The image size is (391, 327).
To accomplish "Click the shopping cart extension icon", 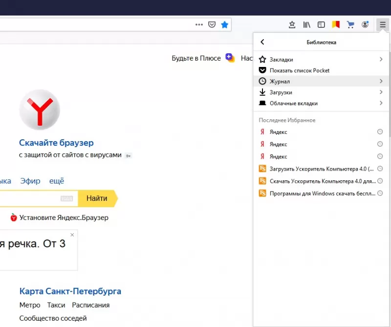I will point(350,24).
